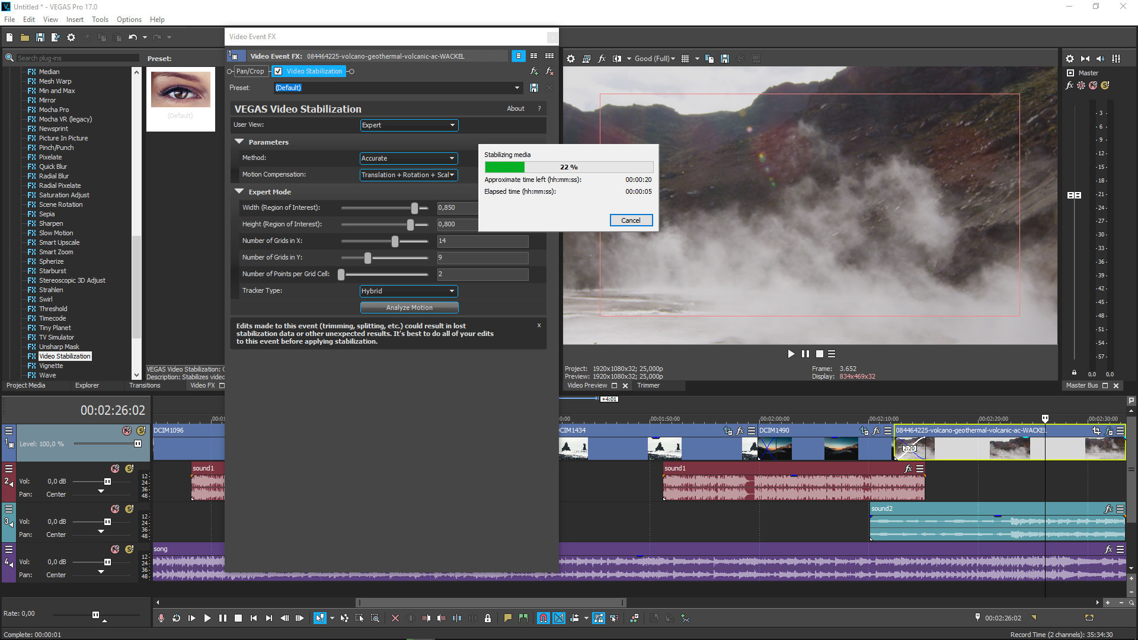Click the mute track icon on track 2
The image size is (1138, 640).
pyautogui.click(x=116, y=468)
